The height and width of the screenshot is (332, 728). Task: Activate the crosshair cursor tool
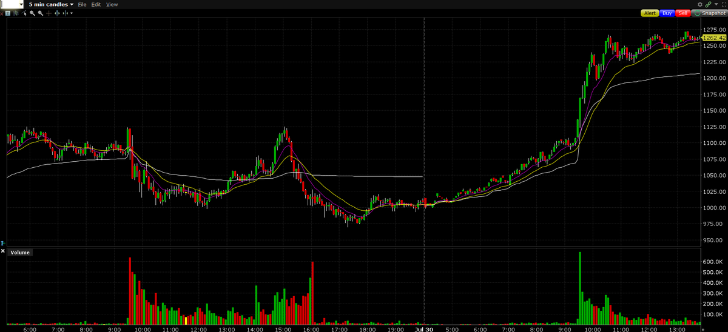coord(49,13)
